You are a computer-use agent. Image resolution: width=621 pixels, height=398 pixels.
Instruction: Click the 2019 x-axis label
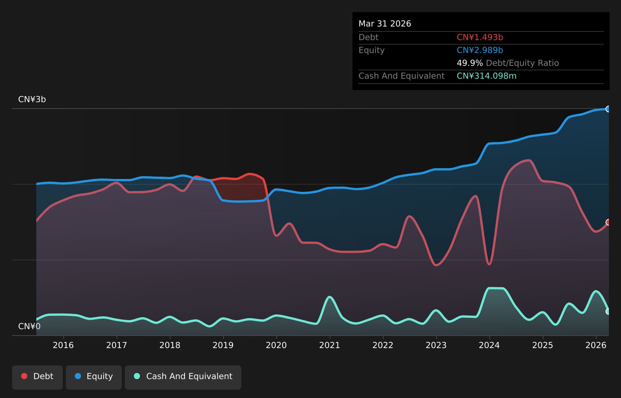coord(223,345)
